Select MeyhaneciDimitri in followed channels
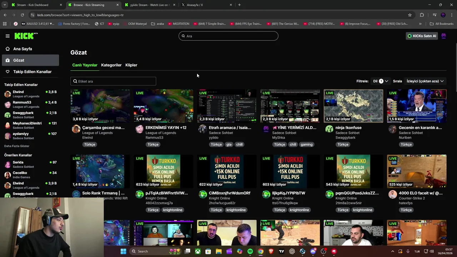Image resolution: width=457 pixels, height=257 pixels. tap(30, 125)
